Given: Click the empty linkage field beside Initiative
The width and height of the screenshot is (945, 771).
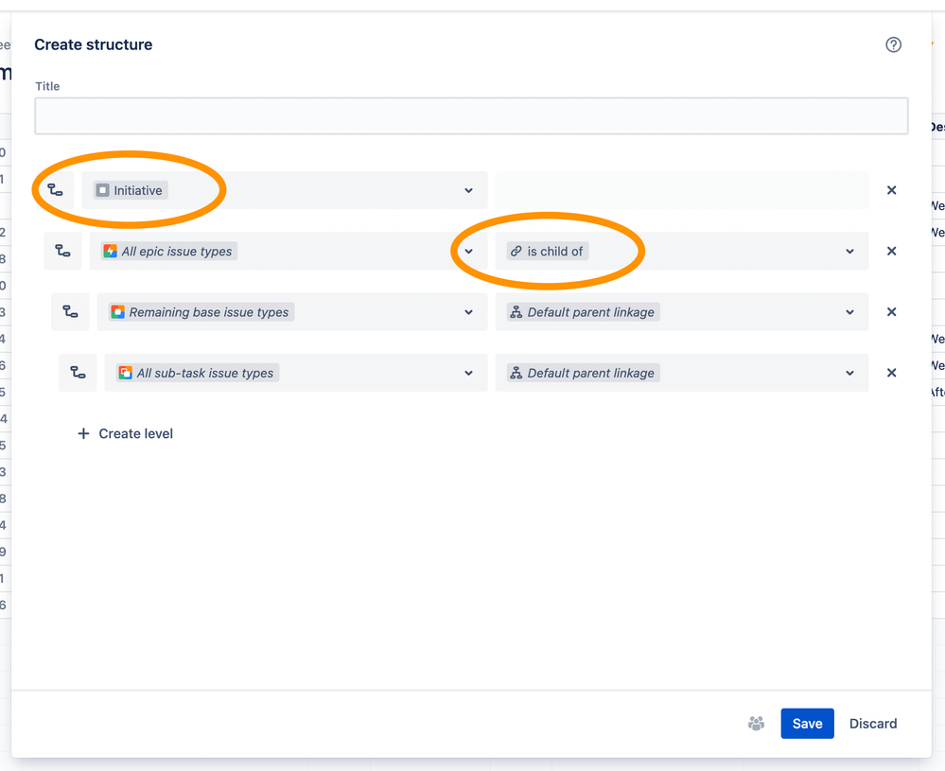Looking at the screenshot, I should point(682,190).
